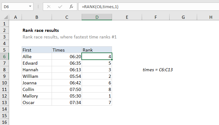Select column C header
The width and height of the screenshot is (219, 125).
tap(67, 17)
